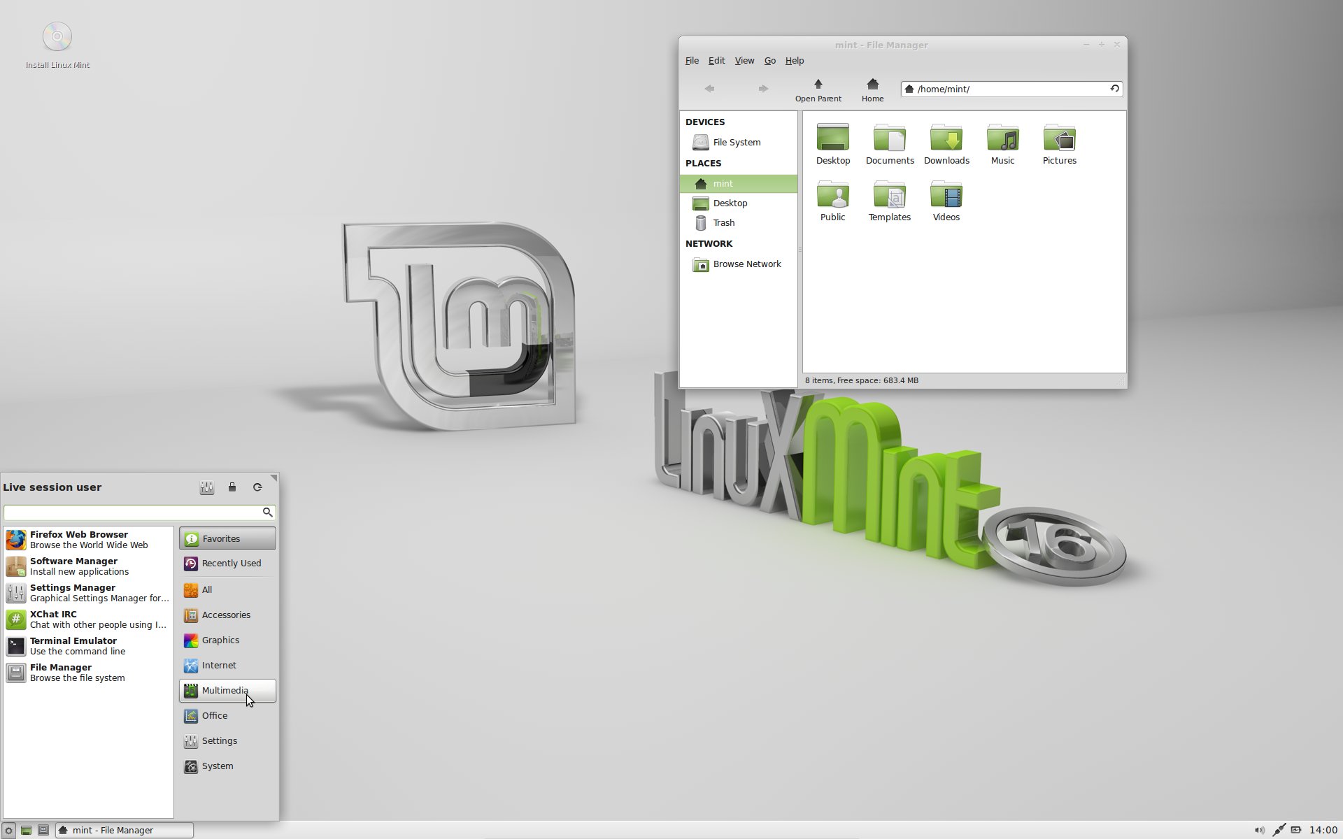
Task: Click the Forward arrow in File Manager
Action: [x=763, y=89]
